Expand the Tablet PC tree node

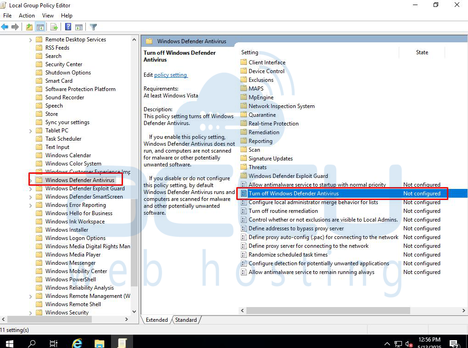(30, 131)
